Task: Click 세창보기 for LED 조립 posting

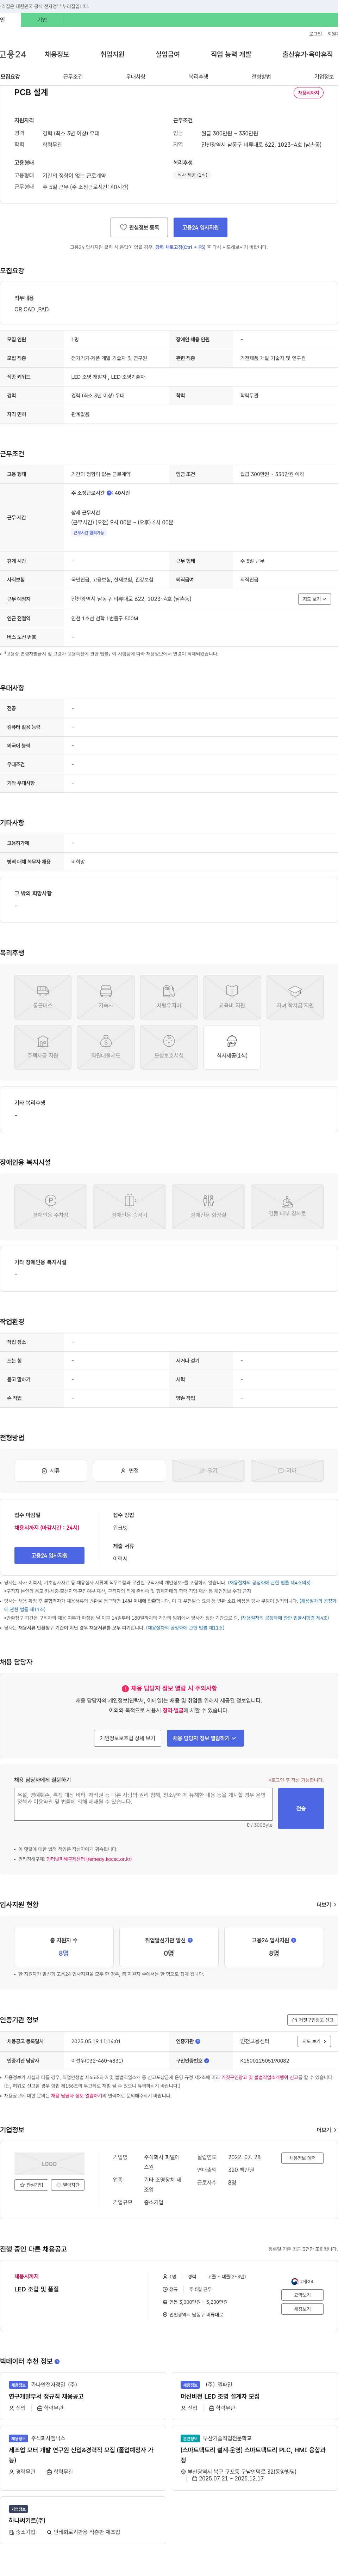Action: coord(302,2309)
